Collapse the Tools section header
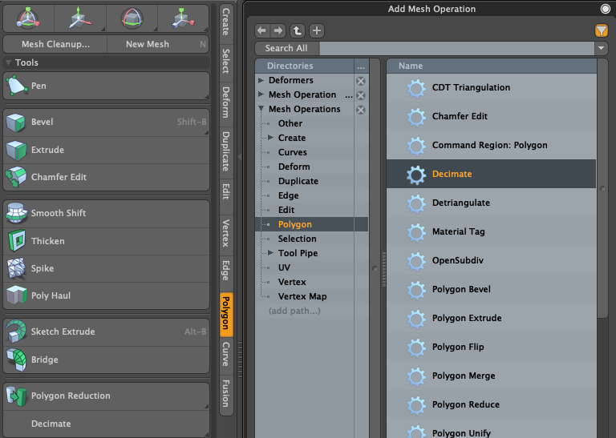Image resolution: width=616 pixels, height=438 pixels. coord(106,62)
